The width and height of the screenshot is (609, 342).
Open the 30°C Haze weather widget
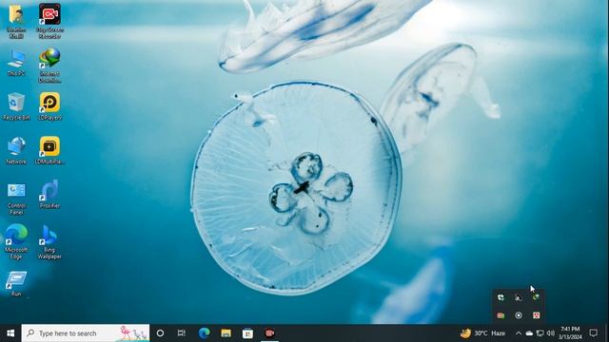[482, 333]
